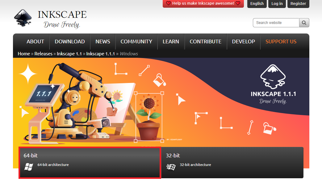322x189 pixels.
Task: Open the DEVELOP menu
Action: point(243,41)
